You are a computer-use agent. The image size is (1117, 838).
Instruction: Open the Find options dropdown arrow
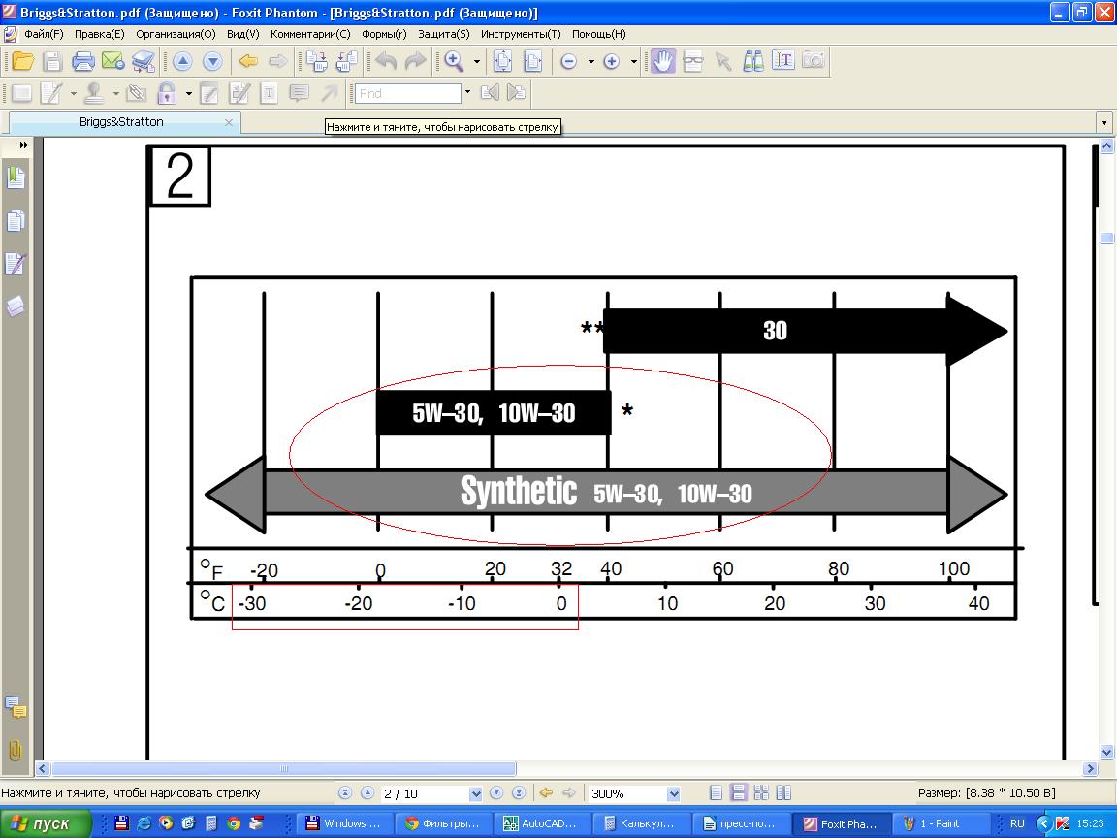[467, 93]
